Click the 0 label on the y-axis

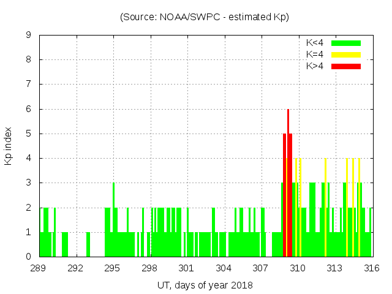[28, 257]
